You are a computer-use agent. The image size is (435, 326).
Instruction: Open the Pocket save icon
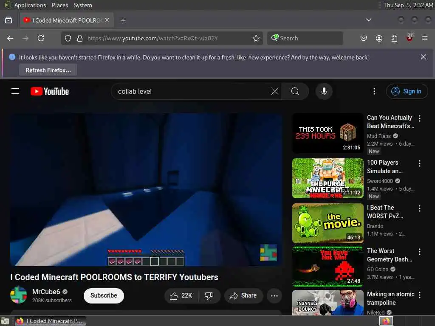364,38
